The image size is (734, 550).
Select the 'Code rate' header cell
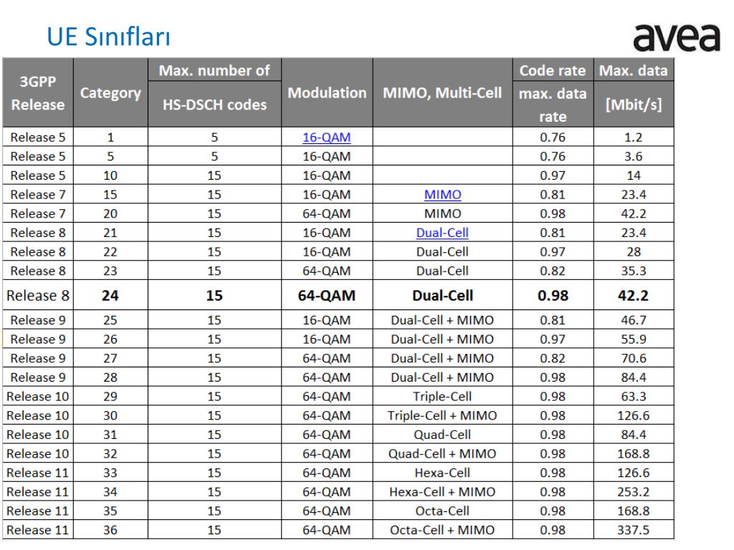click(553, 71)
